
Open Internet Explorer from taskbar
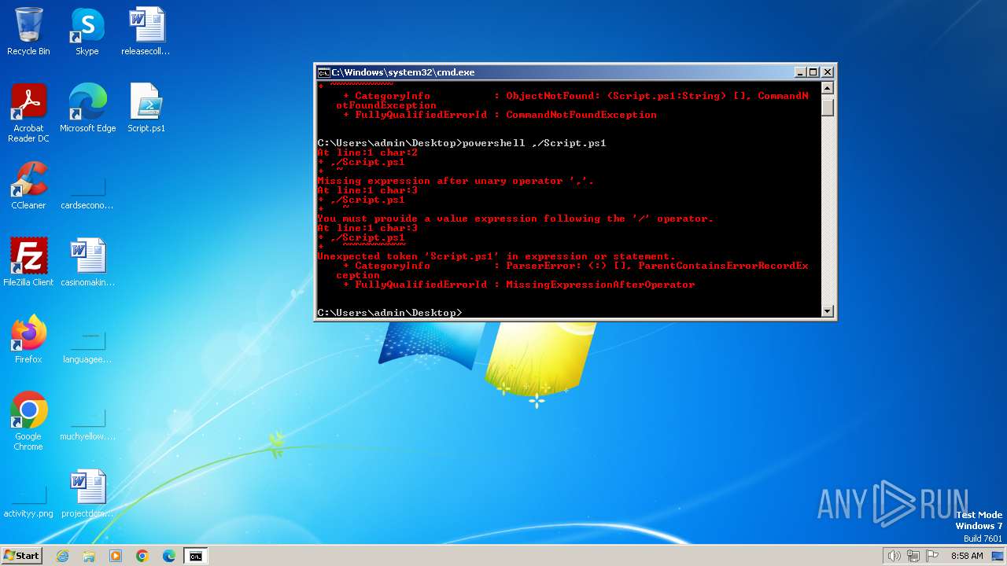[x=62, y=556]
